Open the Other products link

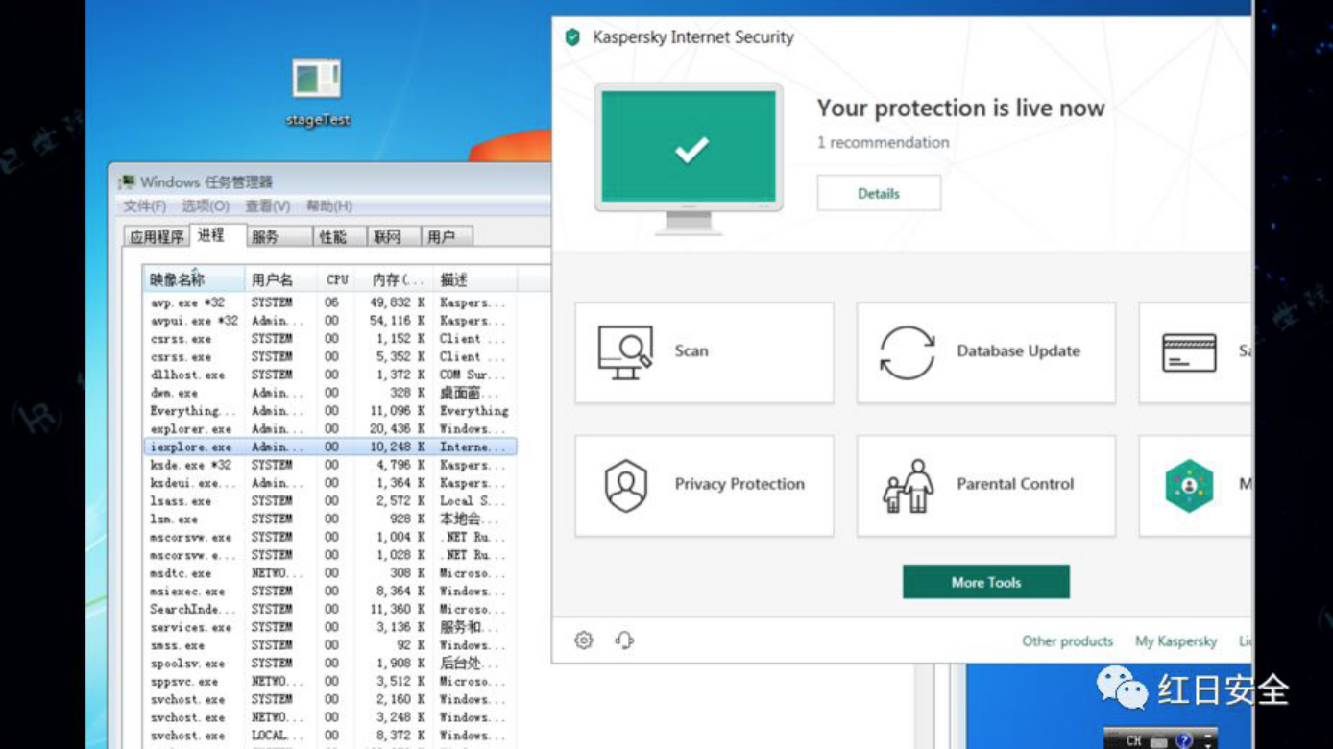tap(1067, 640)
